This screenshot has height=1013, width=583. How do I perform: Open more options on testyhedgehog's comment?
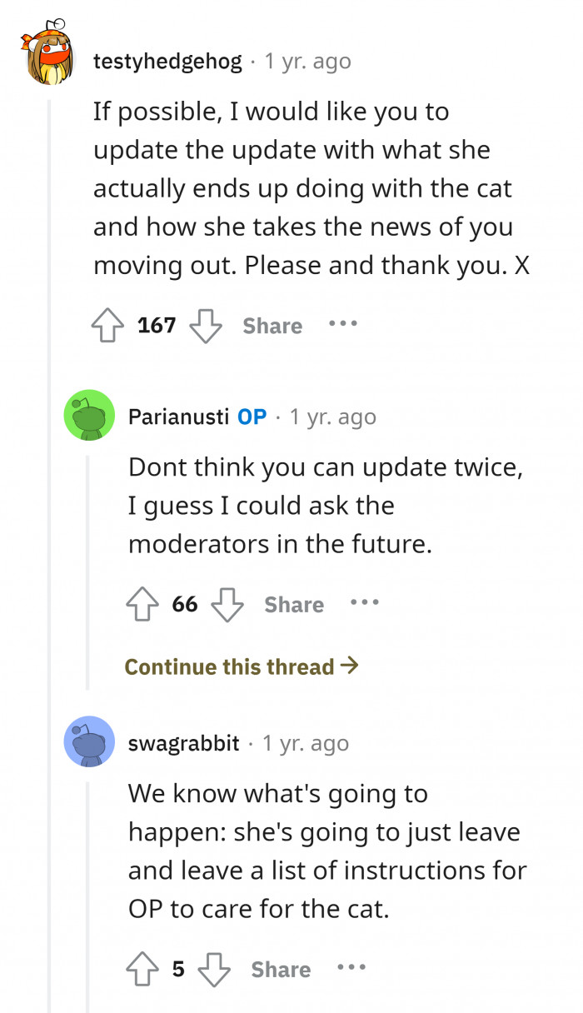pyautogui.click(x=342, y=323)
